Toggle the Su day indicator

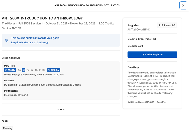[x=19, y=70]
